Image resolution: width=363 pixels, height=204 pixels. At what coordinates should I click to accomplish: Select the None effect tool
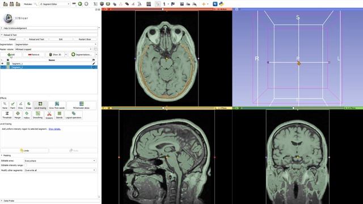coord(5,105)
